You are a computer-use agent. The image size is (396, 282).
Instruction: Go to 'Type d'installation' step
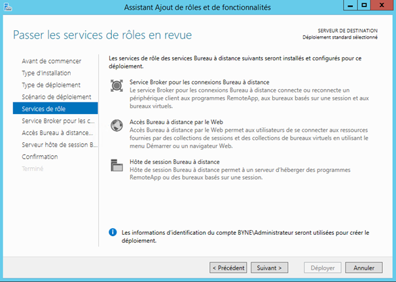pyautogui.click(x=46, y=73)
